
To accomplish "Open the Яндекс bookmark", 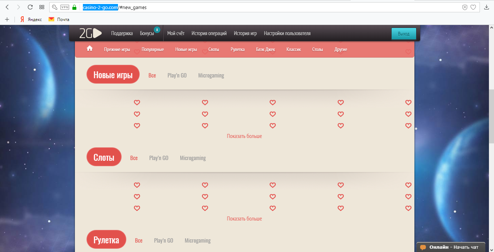I will [31, 19].
